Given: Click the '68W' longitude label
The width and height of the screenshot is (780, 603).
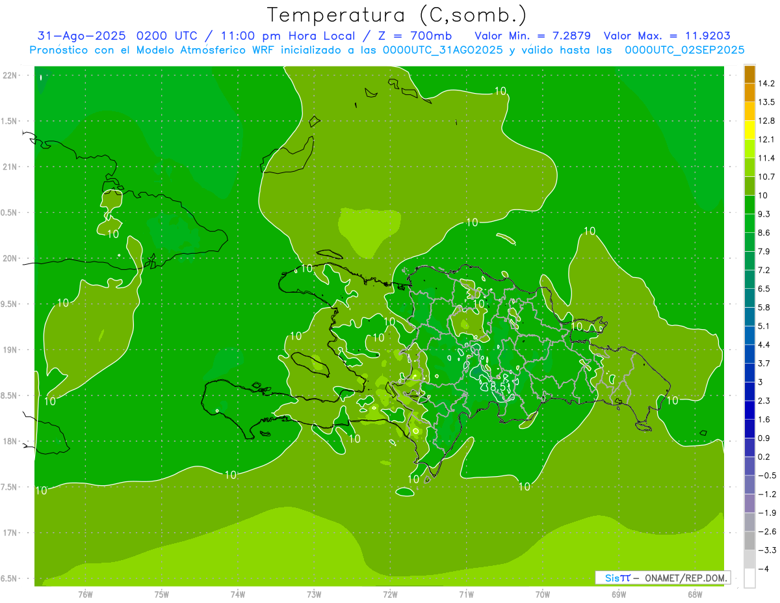Looking at the screenshot, I should tap(695, 594).
